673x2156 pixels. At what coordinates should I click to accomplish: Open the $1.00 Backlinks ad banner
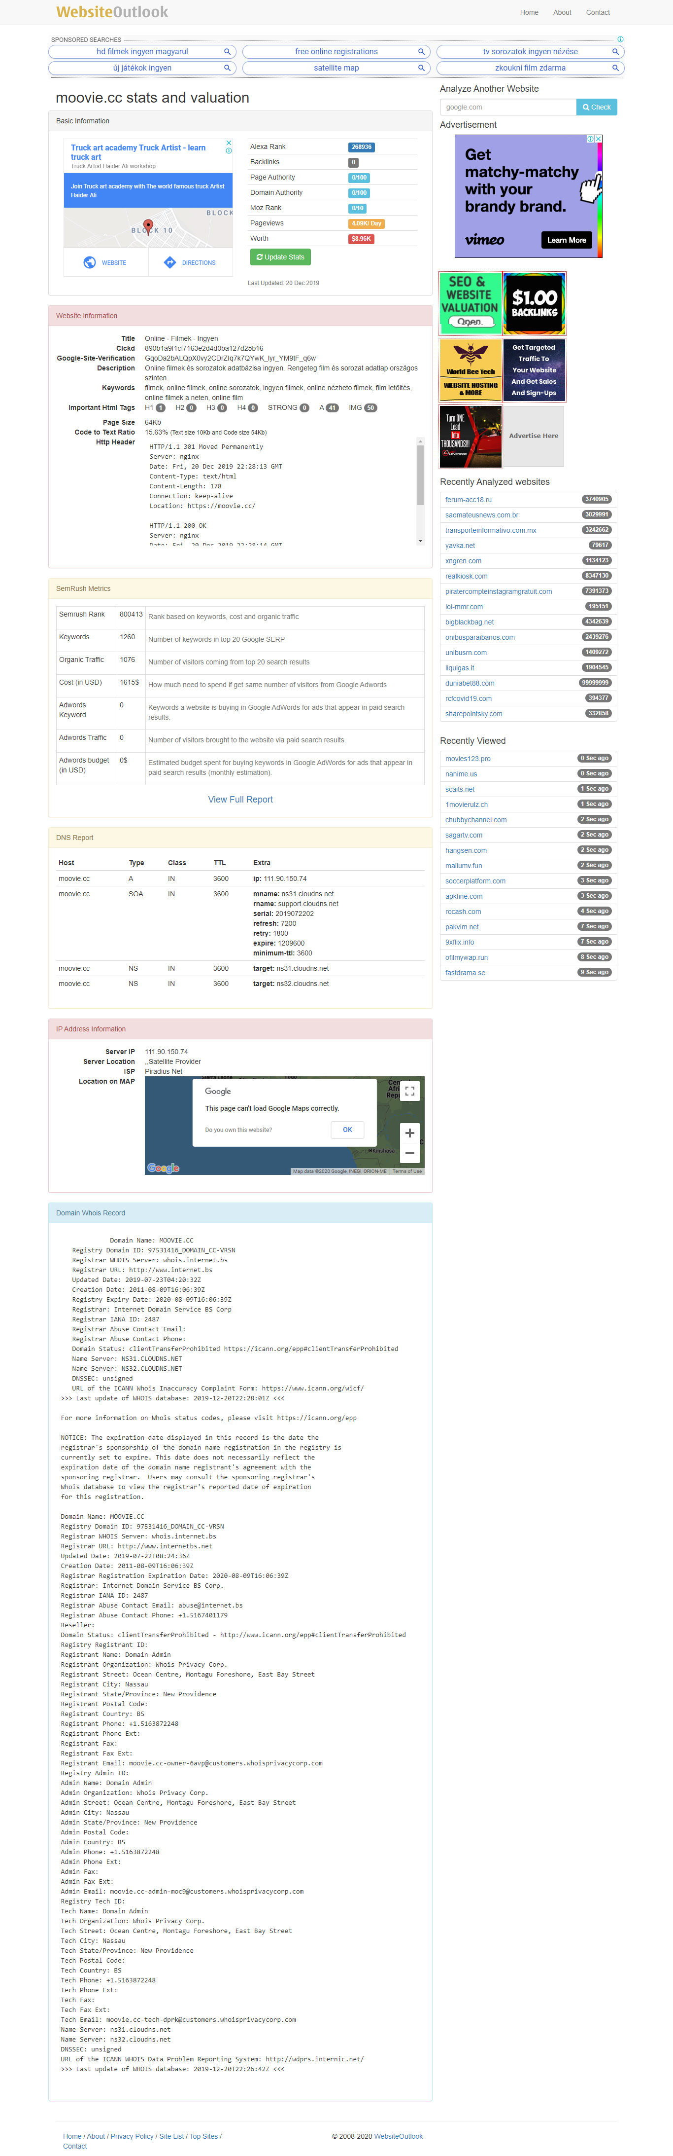(x=534, y=303)
